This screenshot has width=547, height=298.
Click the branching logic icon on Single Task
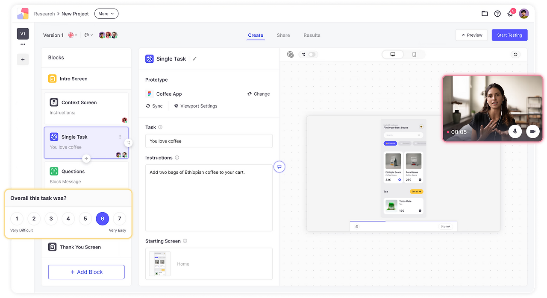tap(129, 143)
